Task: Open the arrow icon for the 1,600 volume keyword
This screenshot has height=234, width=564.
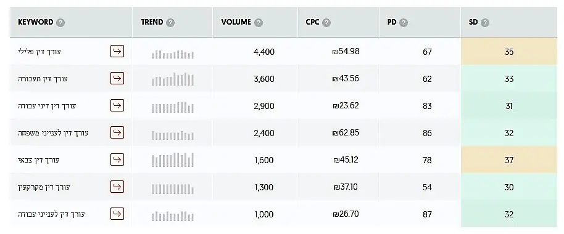Action: (117, 159)
